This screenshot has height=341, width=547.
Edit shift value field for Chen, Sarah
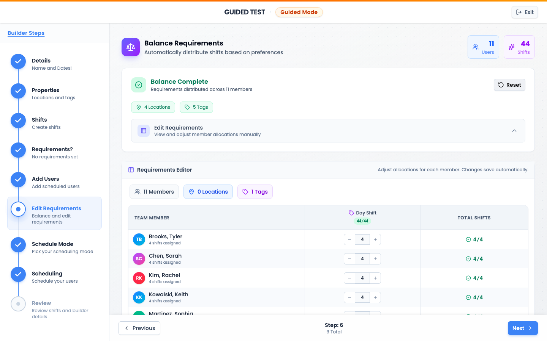pos(362,259)
